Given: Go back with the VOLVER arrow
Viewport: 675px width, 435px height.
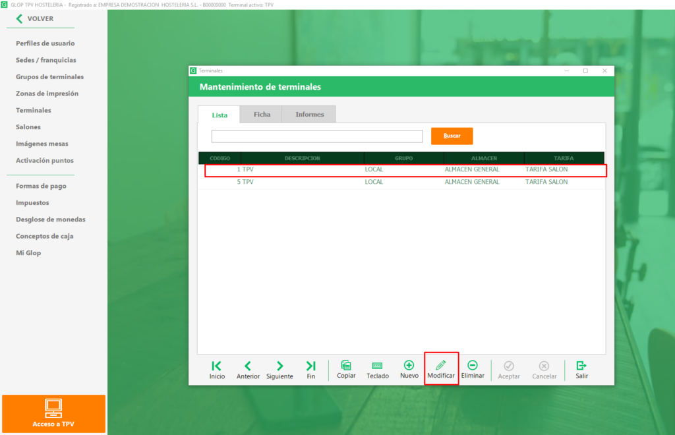Looking at the screenshot, I should click(34, 18).
